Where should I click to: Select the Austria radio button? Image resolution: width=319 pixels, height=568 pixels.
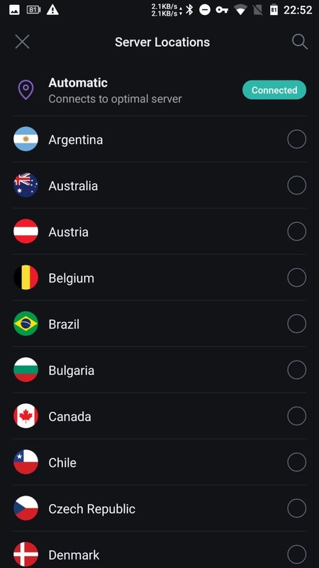point(296,231)
